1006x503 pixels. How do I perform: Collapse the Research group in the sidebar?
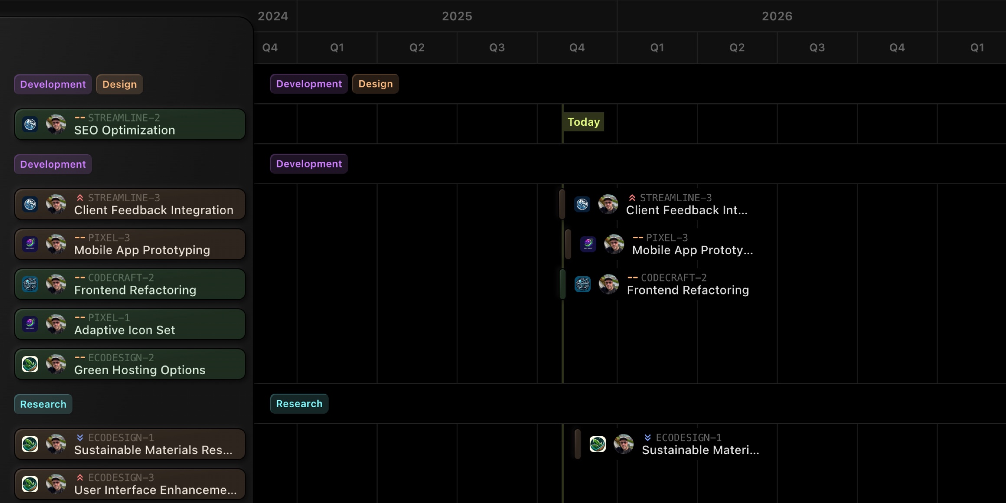(x=43, y=404)
